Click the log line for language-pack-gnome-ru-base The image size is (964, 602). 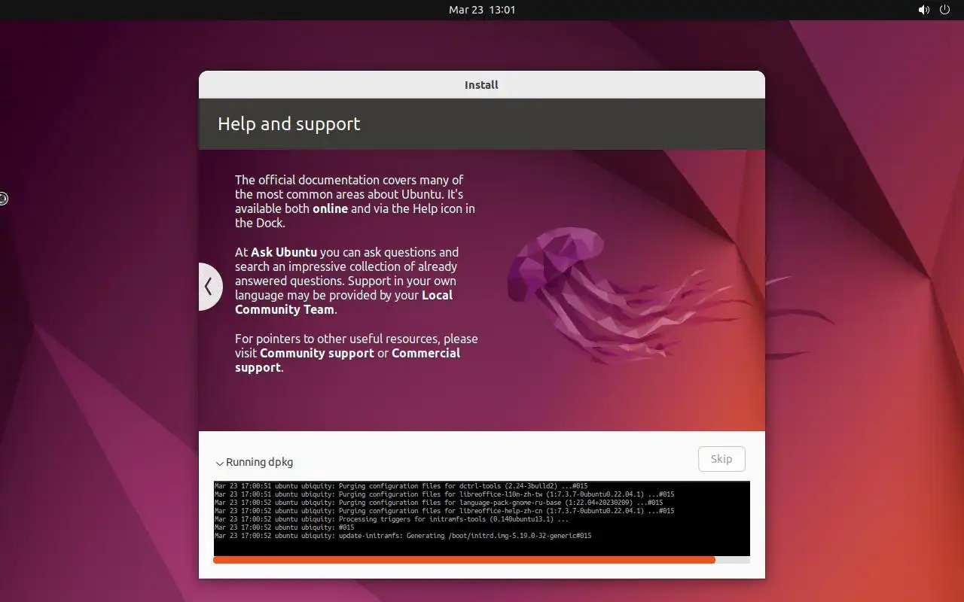tap(438, 503)
